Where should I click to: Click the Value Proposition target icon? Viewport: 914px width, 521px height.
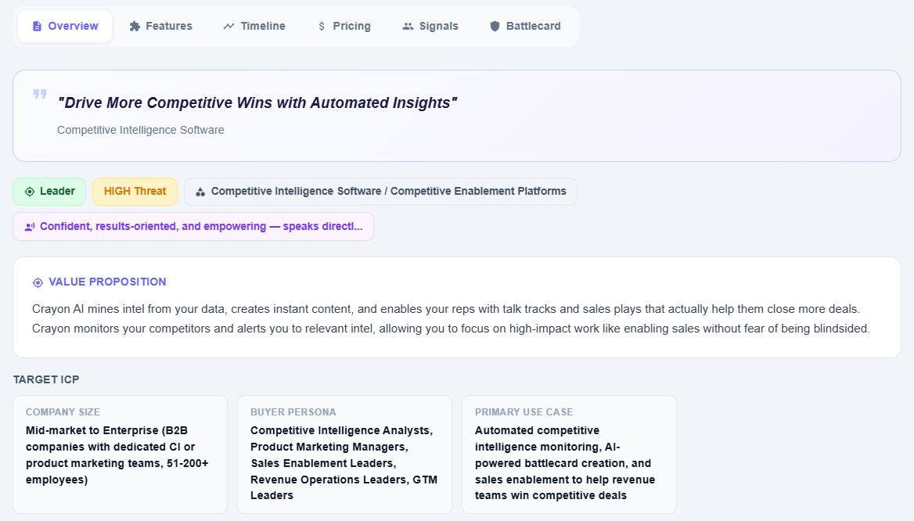(38, 282)
